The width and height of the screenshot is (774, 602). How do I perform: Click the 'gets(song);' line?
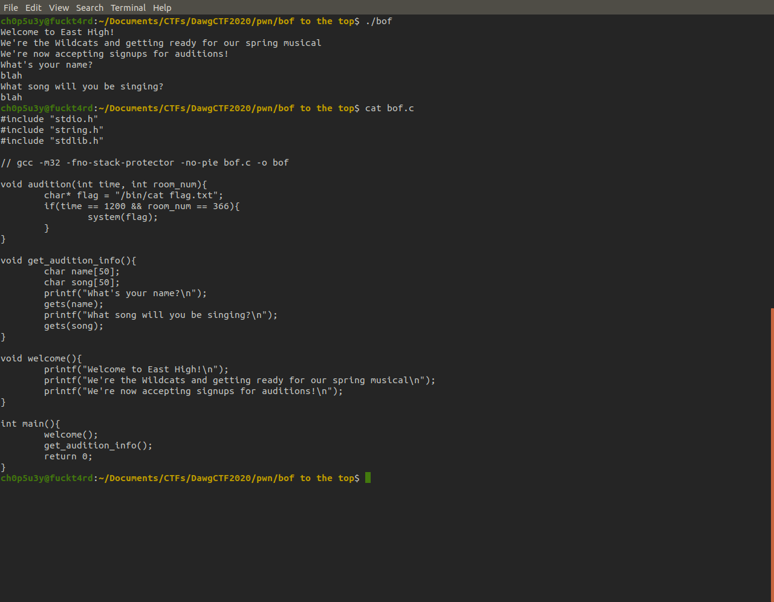(74, 326)
